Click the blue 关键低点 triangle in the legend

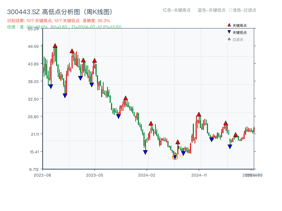pos(229,32)
